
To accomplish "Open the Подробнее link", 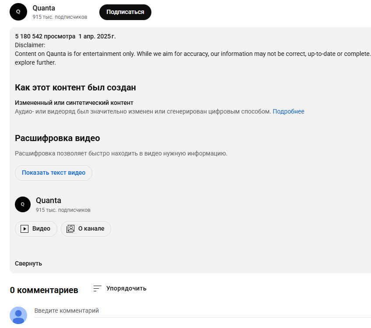I will coord(288,111).
